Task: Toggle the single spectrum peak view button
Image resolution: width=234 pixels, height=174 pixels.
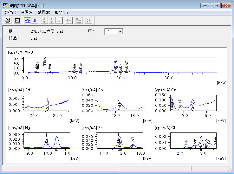Action: click(35, 21)
